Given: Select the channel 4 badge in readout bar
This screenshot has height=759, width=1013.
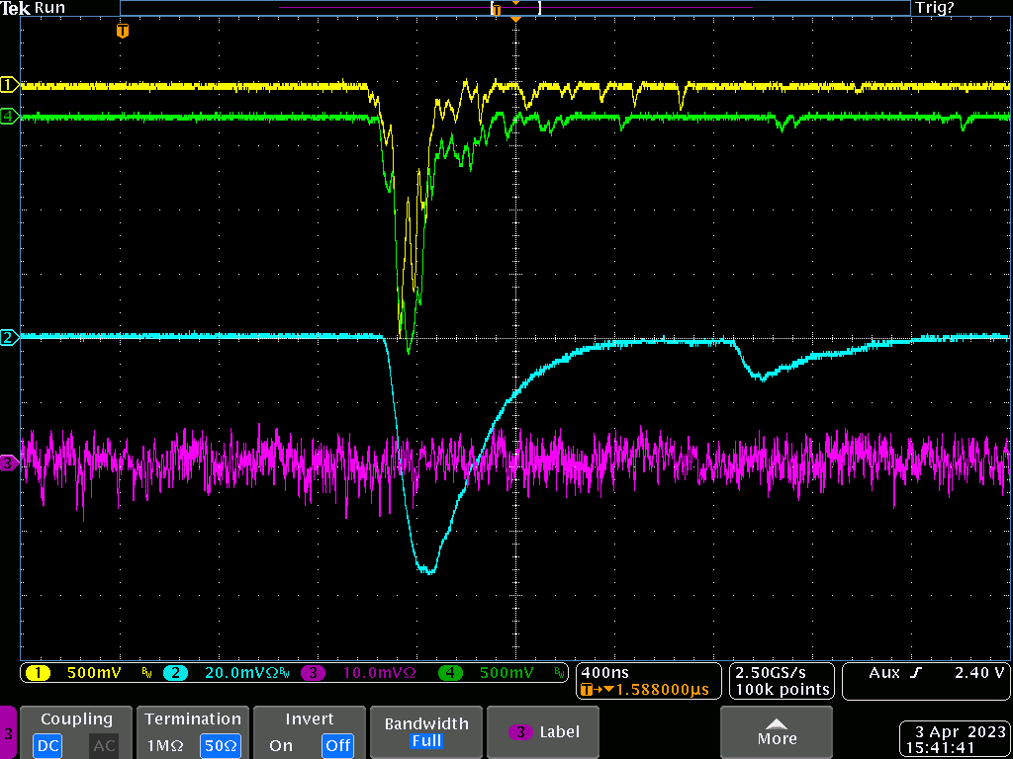Looking at the screenshot, I should point(450,673).
